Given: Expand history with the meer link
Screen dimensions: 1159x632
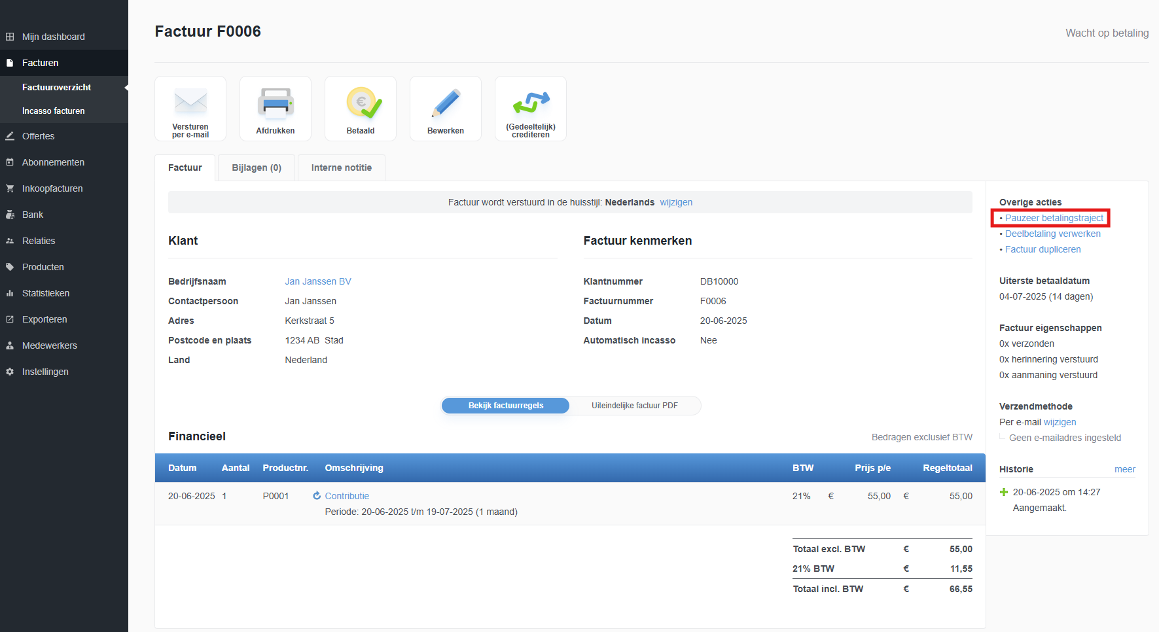Looking at the screenshot, I should (1124, 469).
